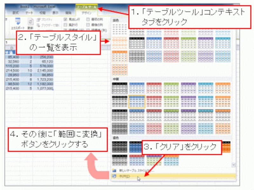Click the クリア (Clear) style icon
Screen dimensions: 254x190
[114, 176]
